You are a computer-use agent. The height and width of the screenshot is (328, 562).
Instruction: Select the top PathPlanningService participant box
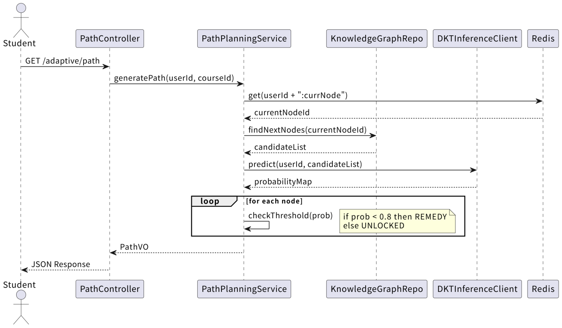(x=244, y=39)
